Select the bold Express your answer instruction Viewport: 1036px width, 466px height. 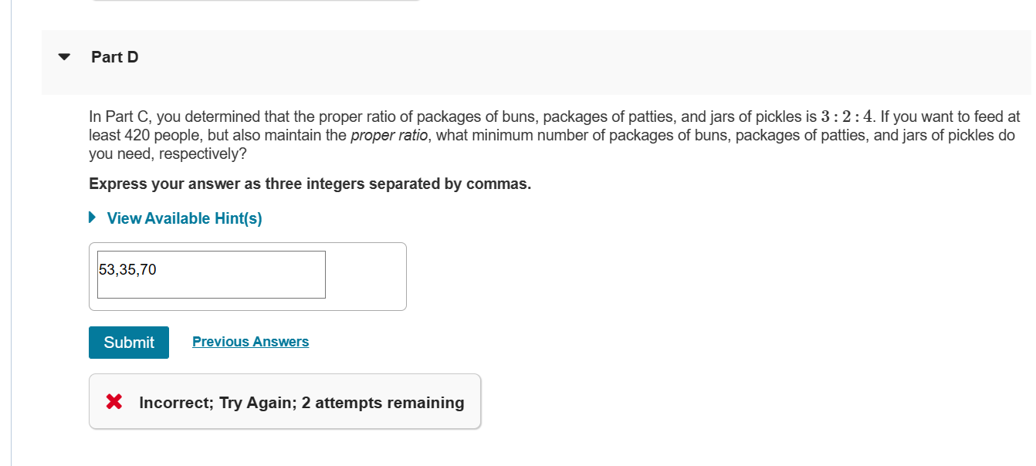click(x=310, y=184)
